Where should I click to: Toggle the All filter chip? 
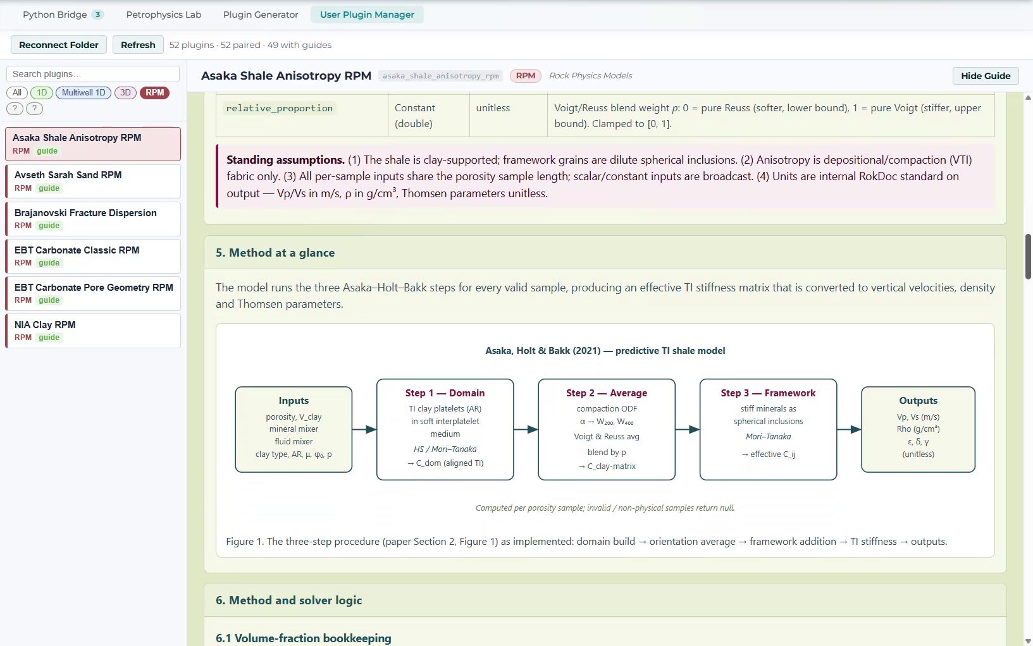click(17, 93)
